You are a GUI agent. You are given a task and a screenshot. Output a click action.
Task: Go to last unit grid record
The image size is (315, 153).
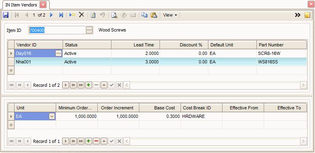tap(81, 141)
